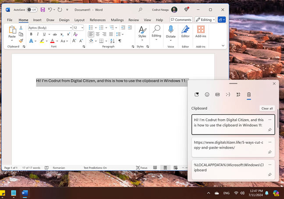This screenshot has width=284, height=199.
Task: Apply yellow text highlight color
Action: 42,41
